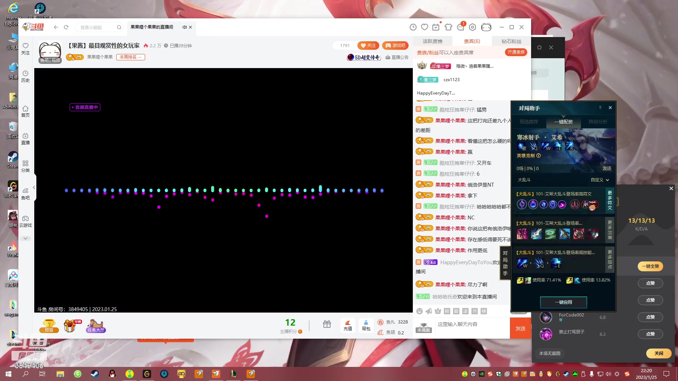Expand 更多符文 options
678x381 pixels.
click(x=610, y=200)
